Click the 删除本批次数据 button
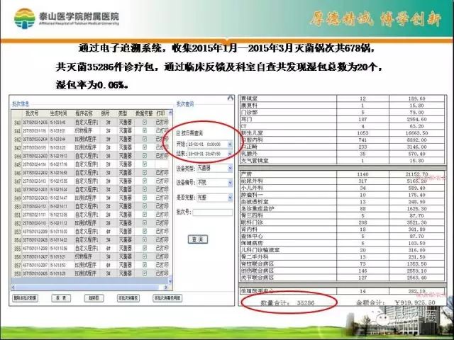 pyautogui.click(x=26, y=298)
